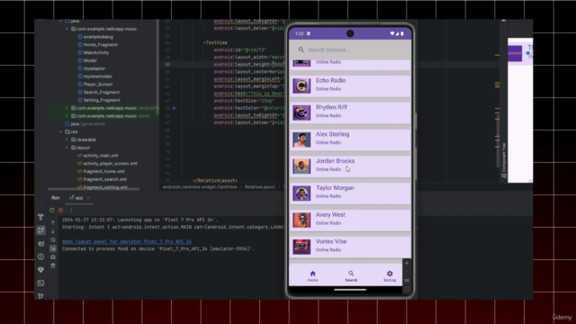Tap Search in the phone bottom navigation
Viewport: 576px width, 324px height.
pos(351,276)
